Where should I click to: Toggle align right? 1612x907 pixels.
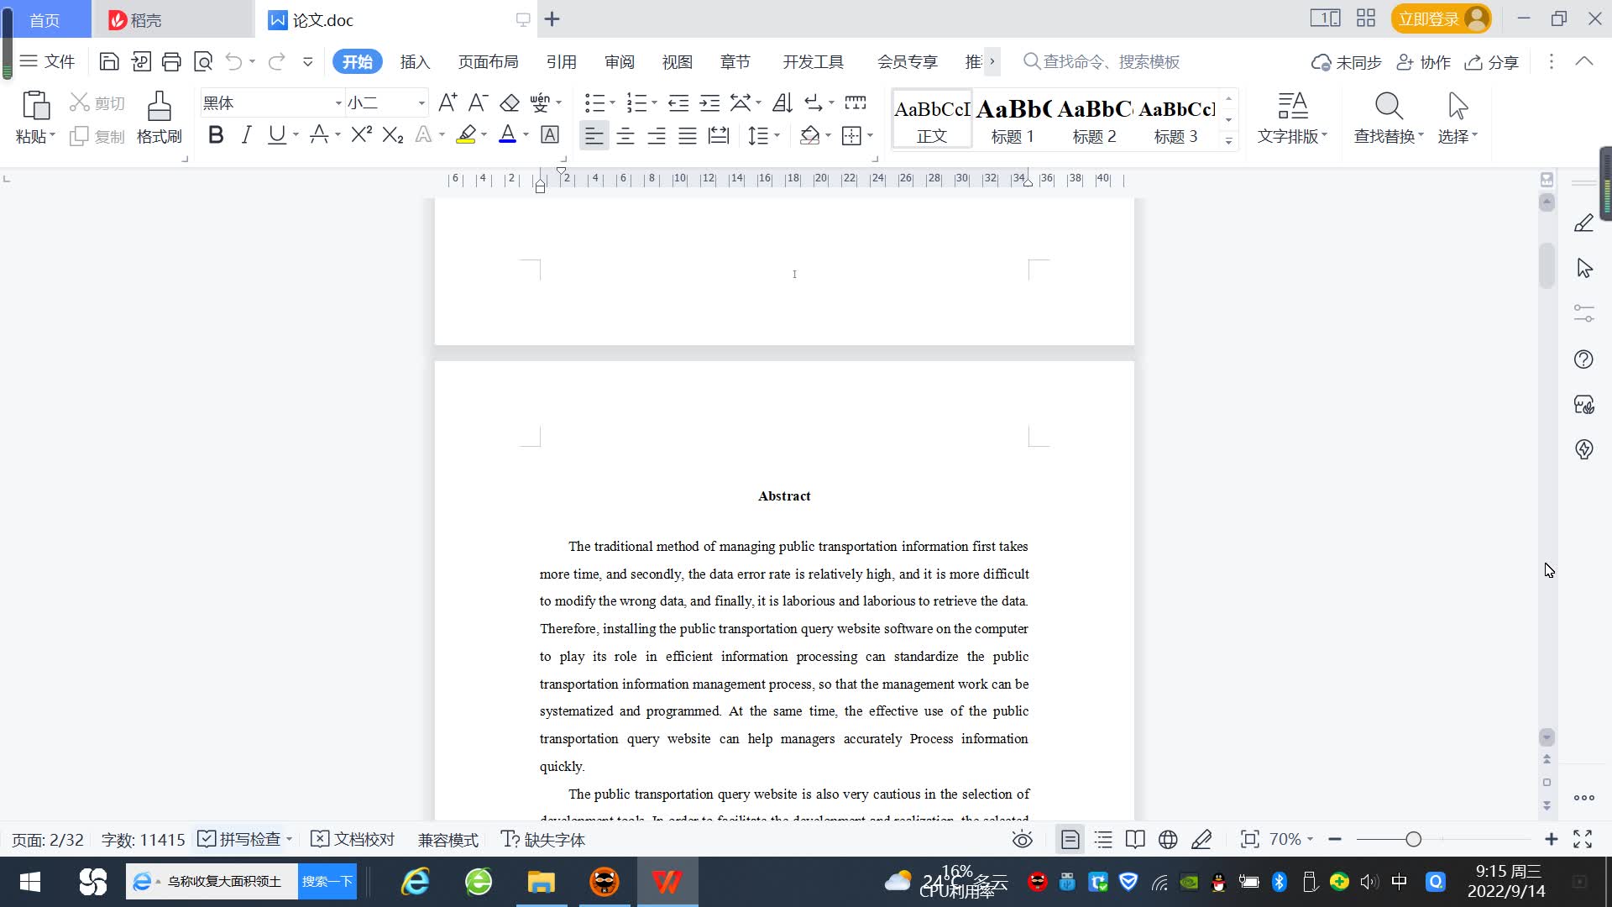[x=657, y=135]
